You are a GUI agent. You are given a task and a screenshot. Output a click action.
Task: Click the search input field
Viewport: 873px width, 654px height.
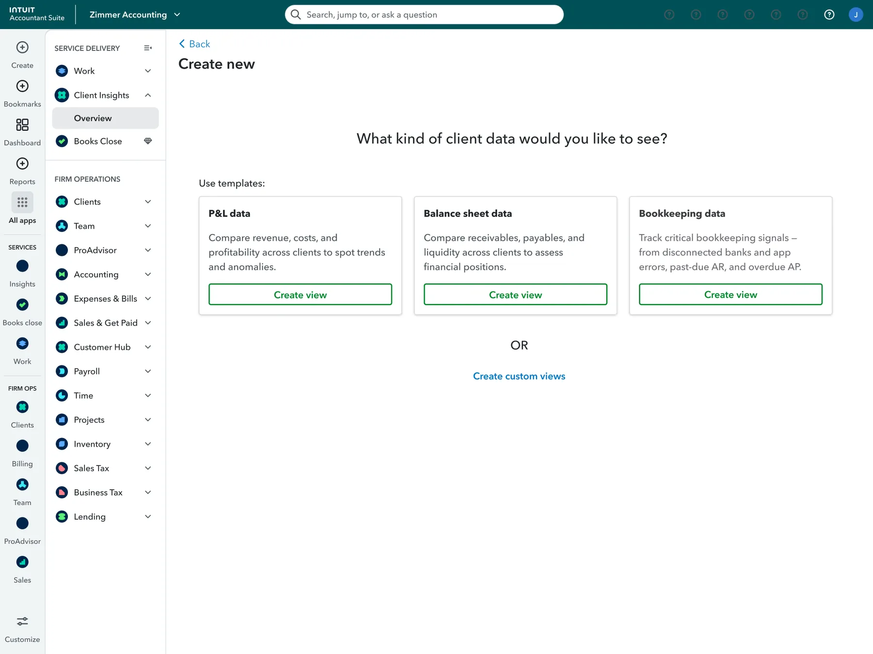[424, 15]
